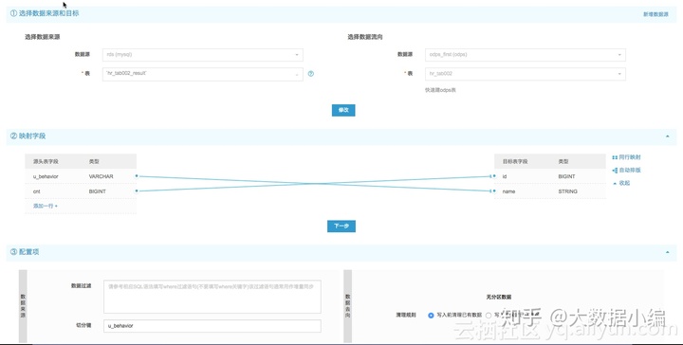
Task: Click the 下一步 button
Action: click(341, 227)
